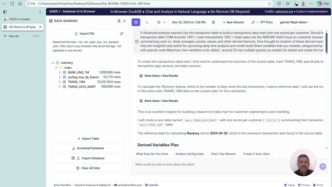Collapse the memory database node
The image size is (332, 187).
pos(53,63)
